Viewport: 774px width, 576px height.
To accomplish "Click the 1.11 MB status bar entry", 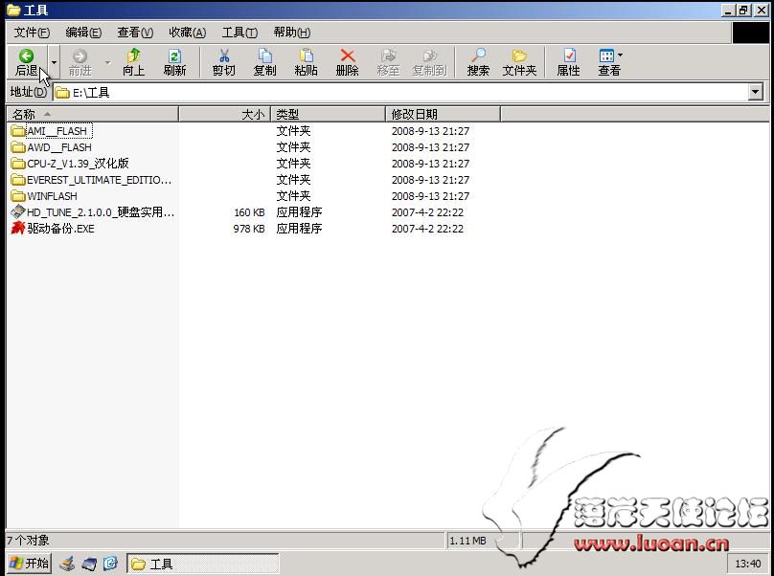I will [x=467, y=541].
